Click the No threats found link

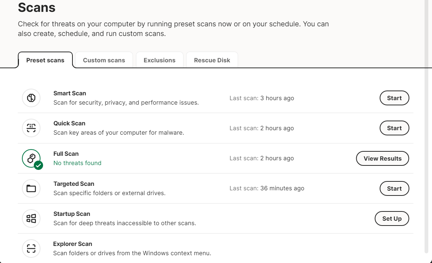(77, 163)
